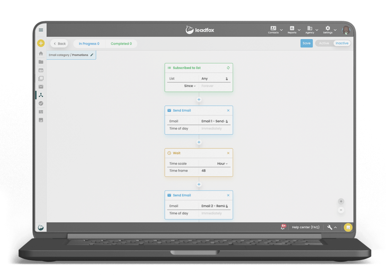Expand the Contacts dropdown arrow
The width and height of the screenshot is (386, 275).
click(x=281, y=30)
